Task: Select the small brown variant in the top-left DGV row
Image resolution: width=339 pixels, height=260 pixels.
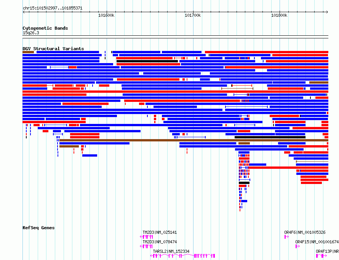Action: pos(28,52)
